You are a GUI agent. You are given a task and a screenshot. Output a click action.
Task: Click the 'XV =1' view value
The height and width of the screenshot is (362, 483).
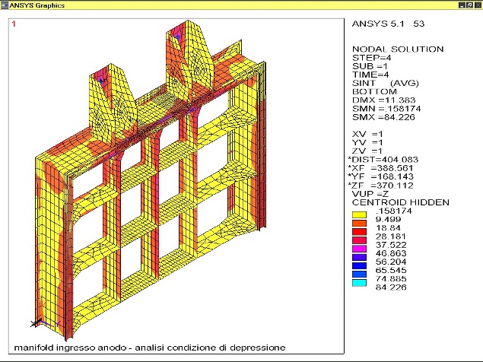point(367,134)
